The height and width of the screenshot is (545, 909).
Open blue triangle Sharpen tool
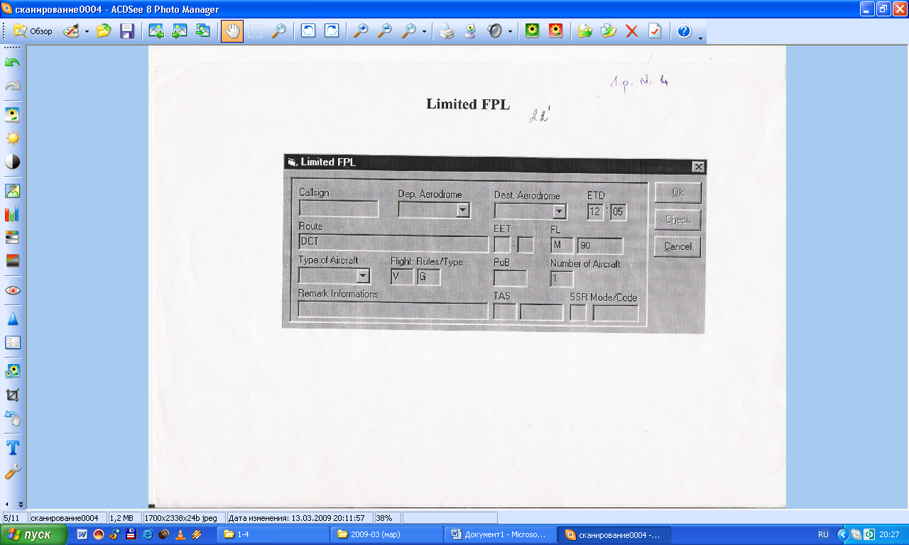click(x=13, y=319)
